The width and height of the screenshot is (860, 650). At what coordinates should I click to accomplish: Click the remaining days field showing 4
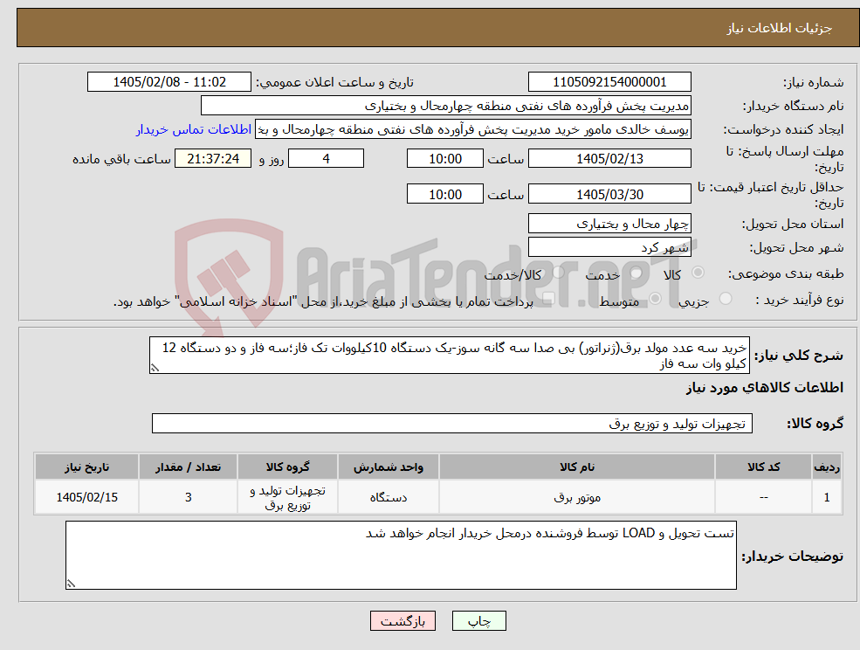(x=326, y=159)
